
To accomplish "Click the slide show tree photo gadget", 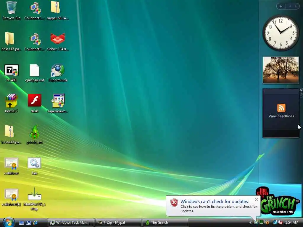I will pos(281,70).
